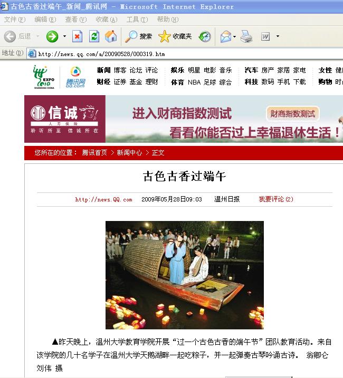Open Favorites (收藏夹) star button
The width and height of the screenshot is (343, 378).
pyautogui.click(x=175, y=36)
